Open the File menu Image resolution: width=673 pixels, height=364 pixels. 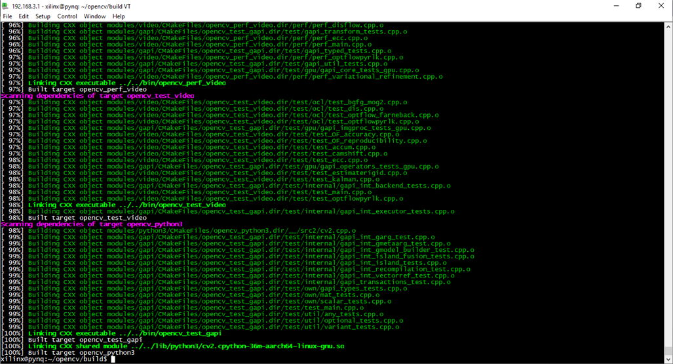(7, 16)
